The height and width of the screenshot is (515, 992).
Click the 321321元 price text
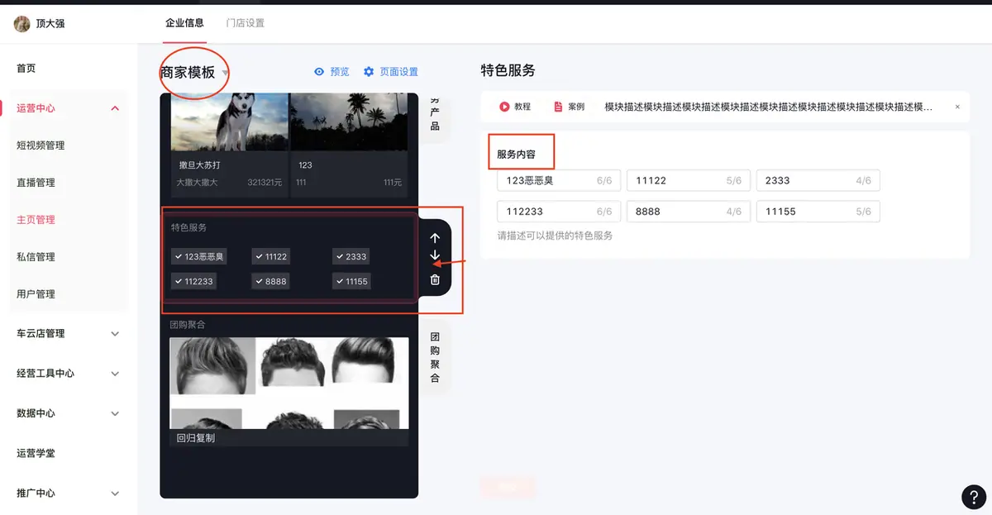pos(265,182)
